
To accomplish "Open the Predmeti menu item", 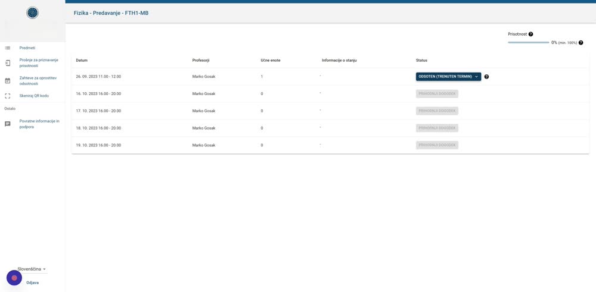I will click(x=27, y=48).
